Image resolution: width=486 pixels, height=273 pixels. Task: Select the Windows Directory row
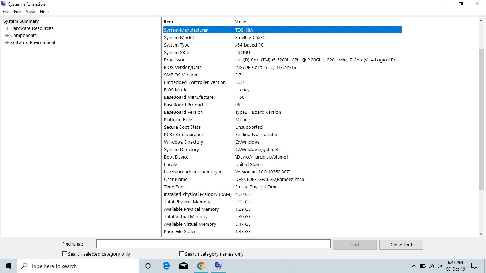(x=282, y=142)
